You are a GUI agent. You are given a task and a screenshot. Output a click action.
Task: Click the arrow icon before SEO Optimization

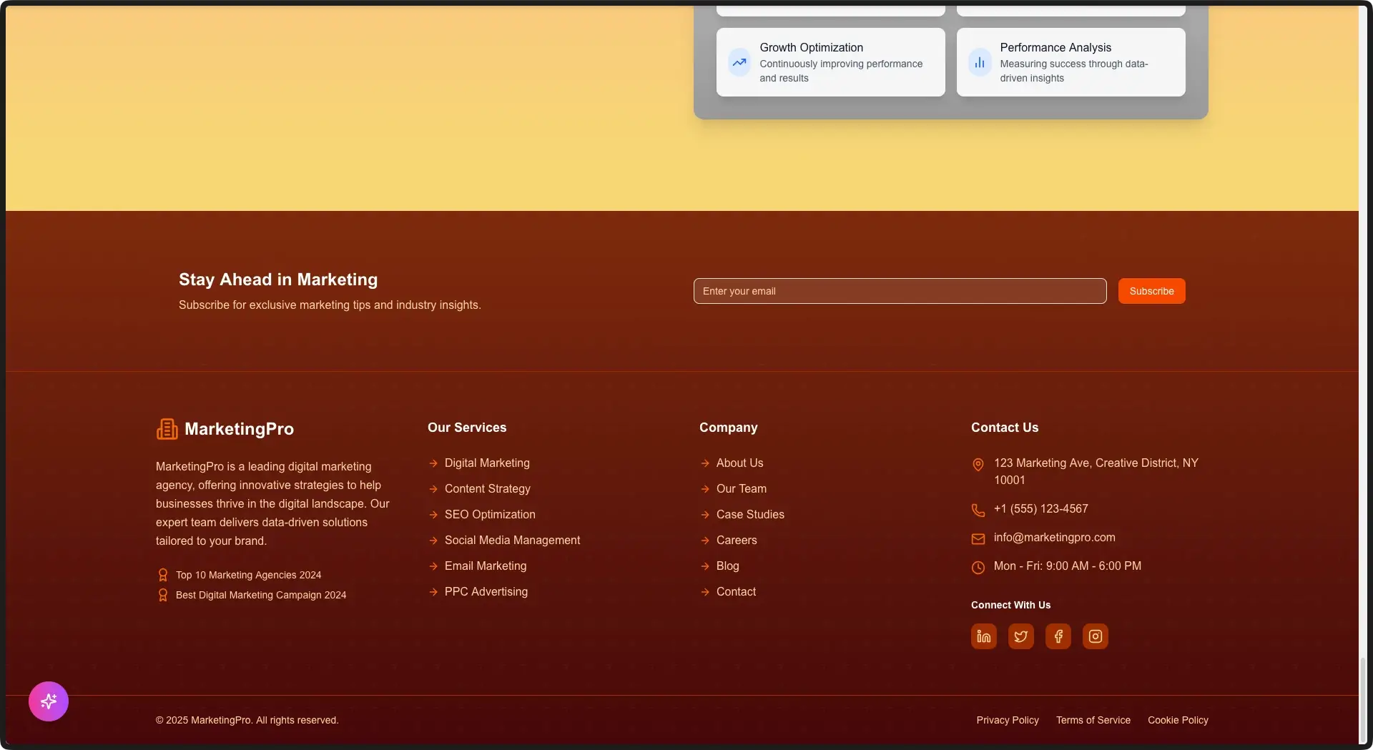click(x=433, y=515)
